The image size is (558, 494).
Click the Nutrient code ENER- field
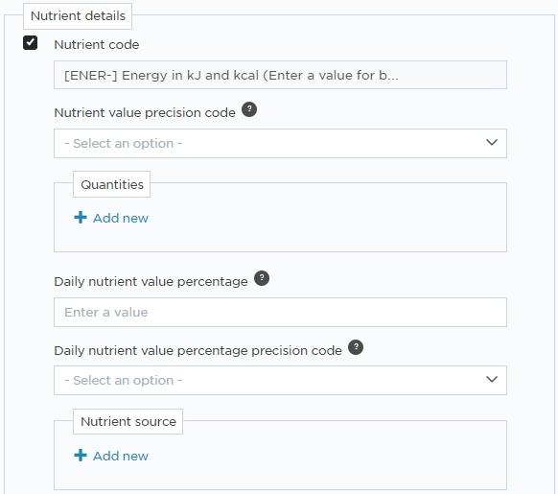click(x=280, y=75)
